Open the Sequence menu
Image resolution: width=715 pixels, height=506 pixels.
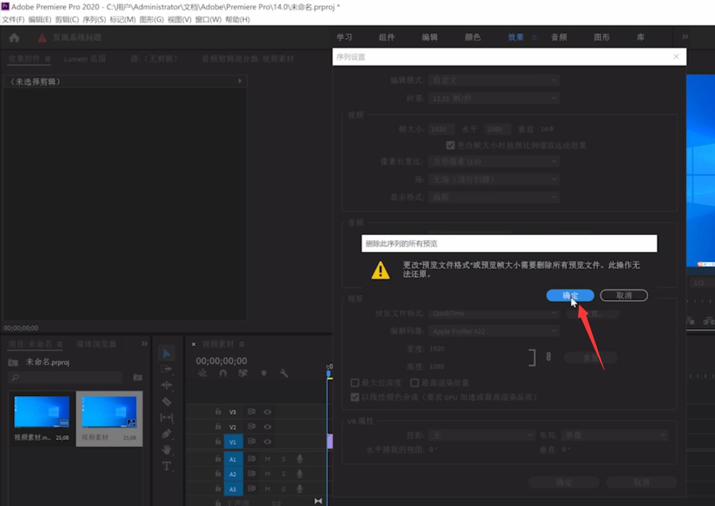point(94,20)
